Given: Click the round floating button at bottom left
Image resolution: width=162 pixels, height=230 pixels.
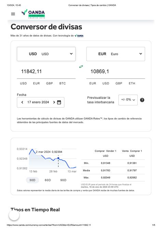Looking at the screenshot, I should coord(14,215).
